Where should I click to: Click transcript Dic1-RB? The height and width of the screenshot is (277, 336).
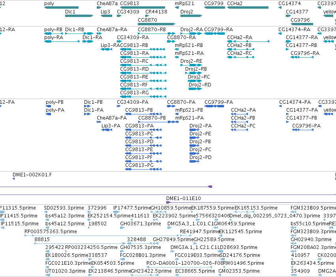click(79, 34)
